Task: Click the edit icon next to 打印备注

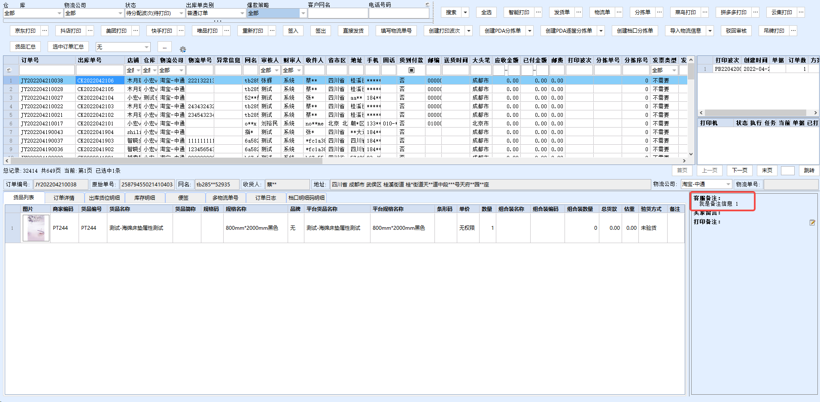Action: [x=812, y=222]
